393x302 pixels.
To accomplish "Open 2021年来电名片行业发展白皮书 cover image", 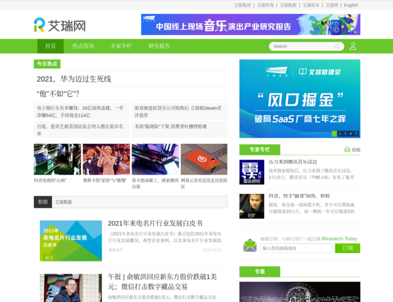I will pos(71,240).
